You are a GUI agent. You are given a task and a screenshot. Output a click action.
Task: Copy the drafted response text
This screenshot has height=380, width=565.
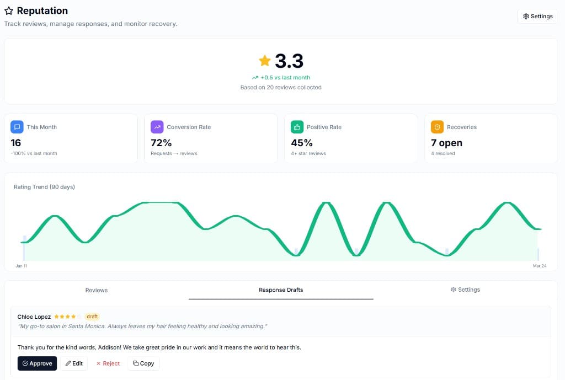(x=143, y=363)
